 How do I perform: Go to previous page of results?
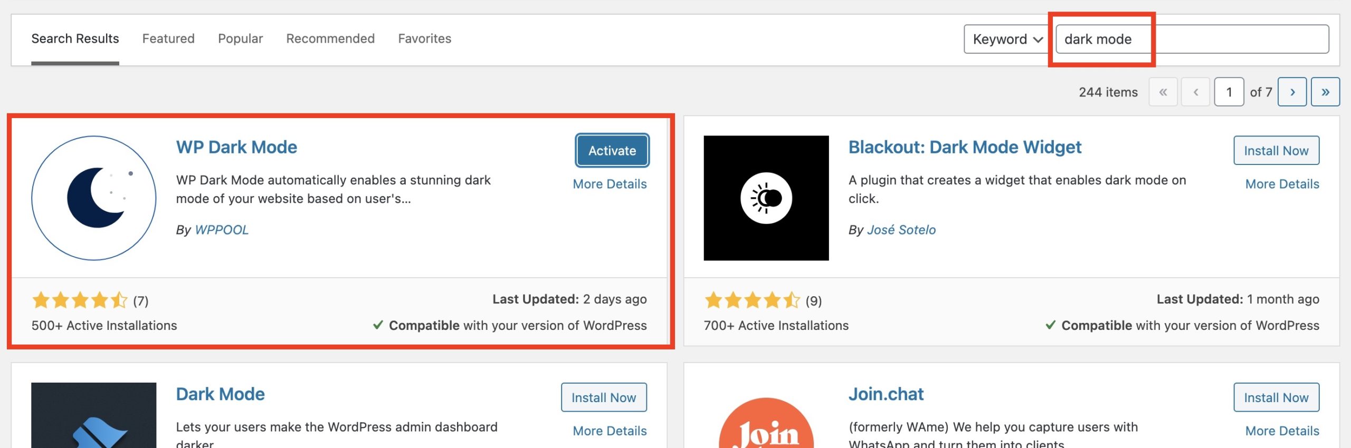1195,92
